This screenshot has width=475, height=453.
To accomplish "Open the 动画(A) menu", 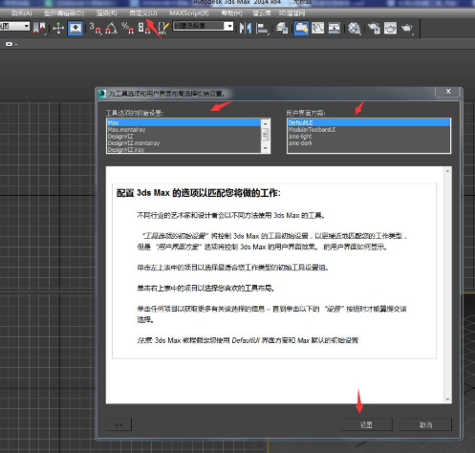I will click(x=21, y=13).
